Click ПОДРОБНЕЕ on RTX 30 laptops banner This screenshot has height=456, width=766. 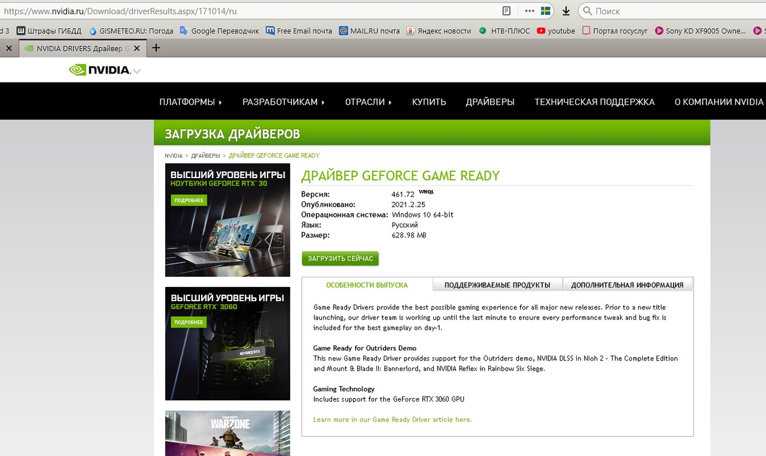point(189,200)
